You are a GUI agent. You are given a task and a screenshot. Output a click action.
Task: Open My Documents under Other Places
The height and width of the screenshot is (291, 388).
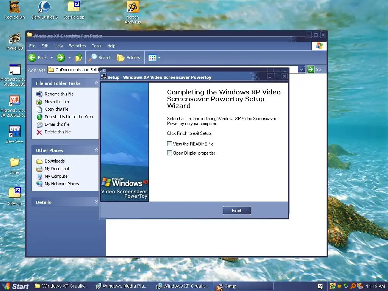58,169
